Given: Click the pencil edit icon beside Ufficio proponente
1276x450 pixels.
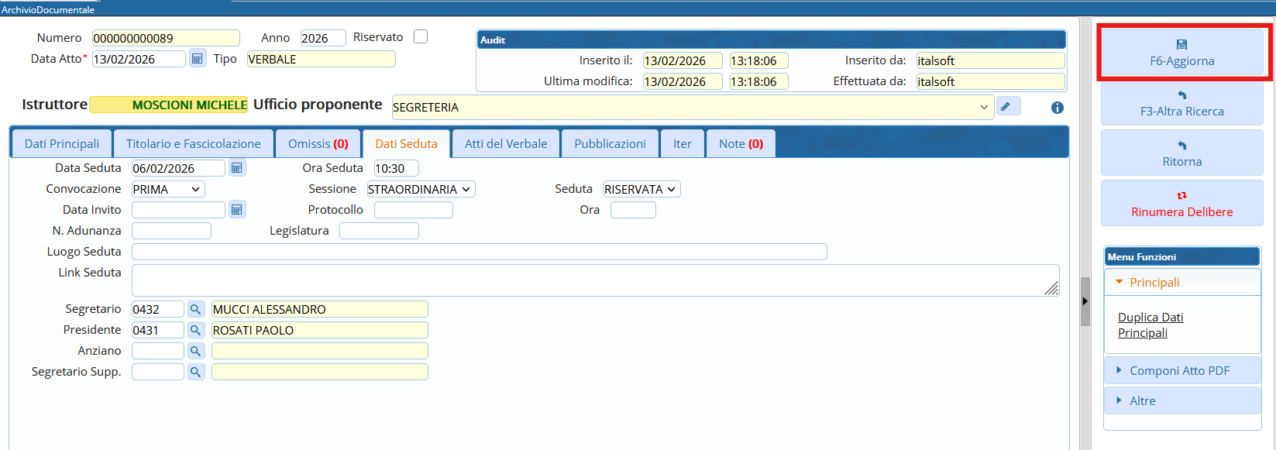Looking at the screenshot, I should click(x=1007, y=107).
